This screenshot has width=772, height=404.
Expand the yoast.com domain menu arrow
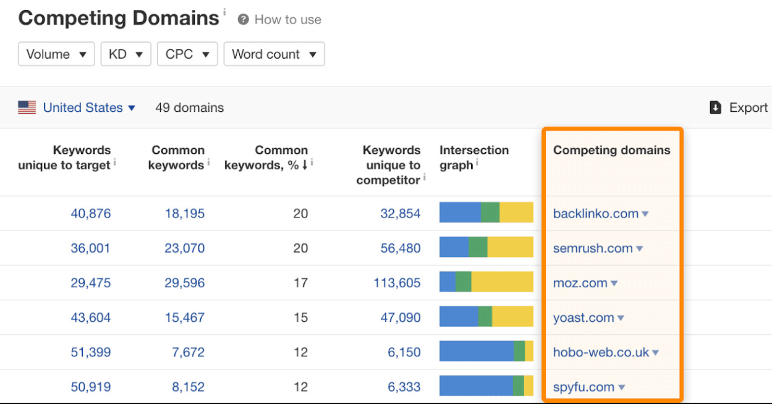coord(621,318)
